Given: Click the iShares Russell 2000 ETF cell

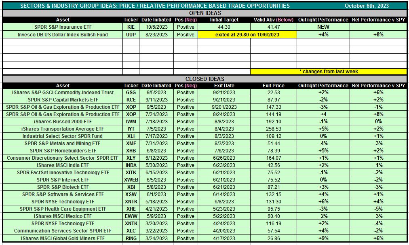Looking at the screenshot, I should (63, 122).
